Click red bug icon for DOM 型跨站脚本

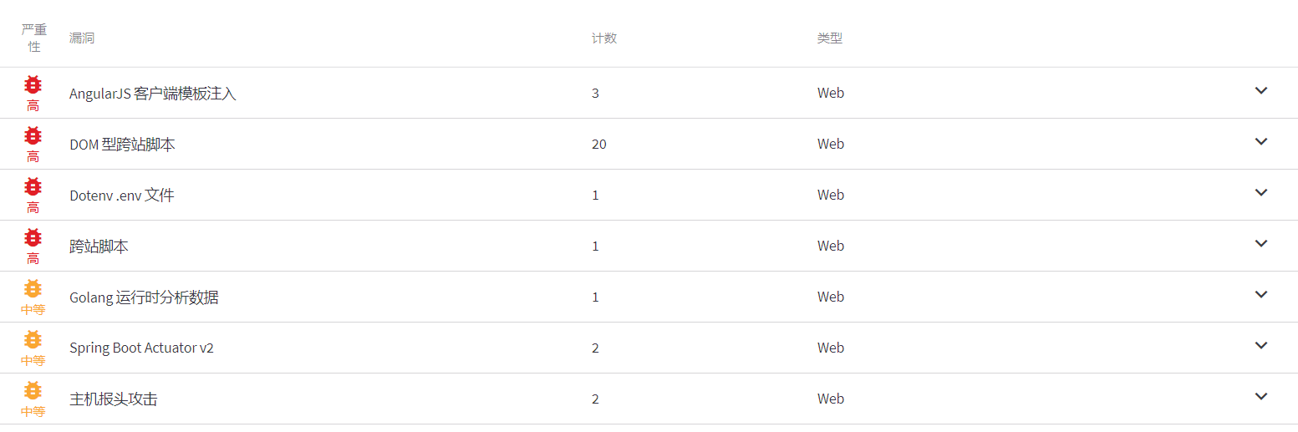click(x=33, y=135)
